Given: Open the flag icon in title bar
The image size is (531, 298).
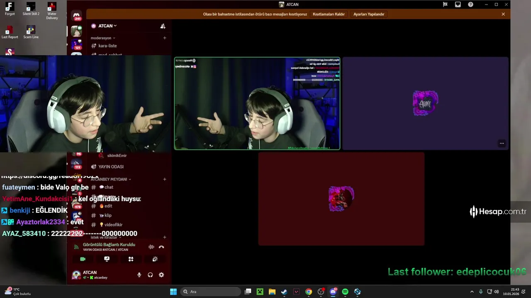Looking at the screenshot, I should [445, 5].
